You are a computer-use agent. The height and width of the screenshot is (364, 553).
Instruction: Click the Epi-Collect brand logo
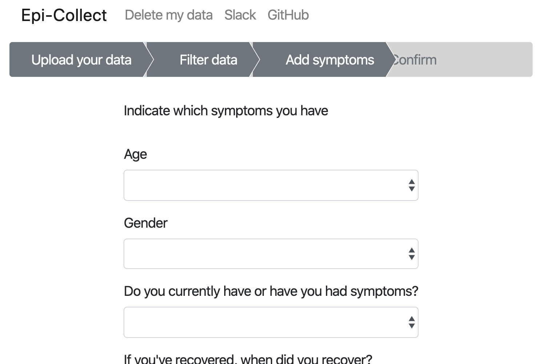(64, 15)
